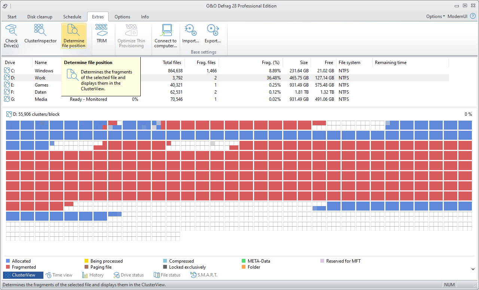Click the F: drive icon

7,92
